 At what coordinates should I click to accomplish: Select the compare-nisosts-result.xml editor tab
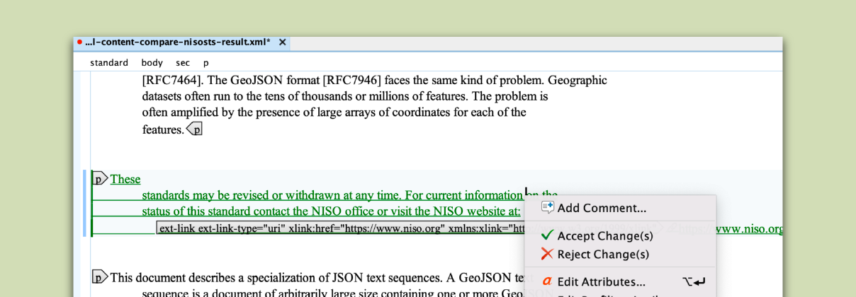click(x=177, y=42)
